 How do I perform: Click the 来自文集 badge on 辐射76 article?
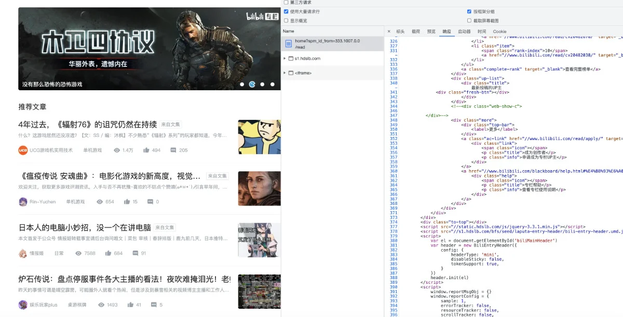click(x=170, y=125)
